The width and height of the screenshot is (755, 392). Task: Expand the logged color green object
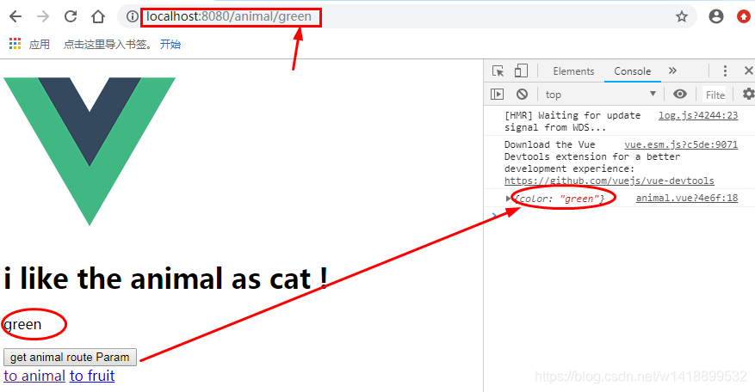(x=509, y=199)
